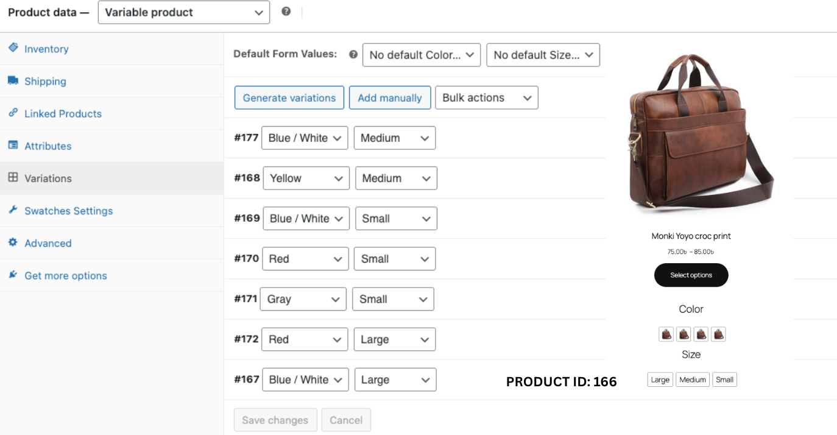Screen dimensions: 837x435
Task: Switch to the Attributes tab
Action: pos(48,146)
